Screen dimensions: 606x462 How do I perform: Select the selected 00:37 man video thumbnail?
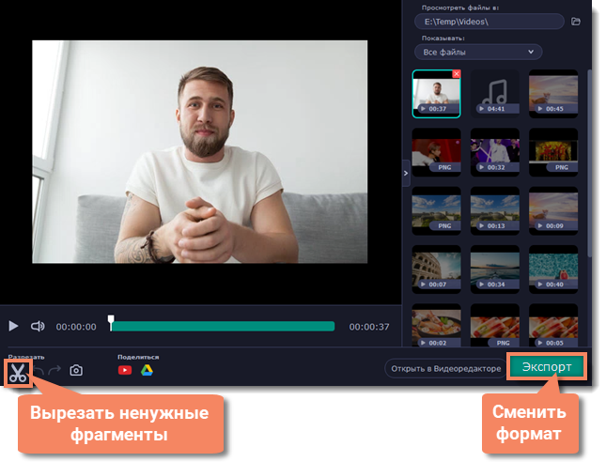click(436, 94)
